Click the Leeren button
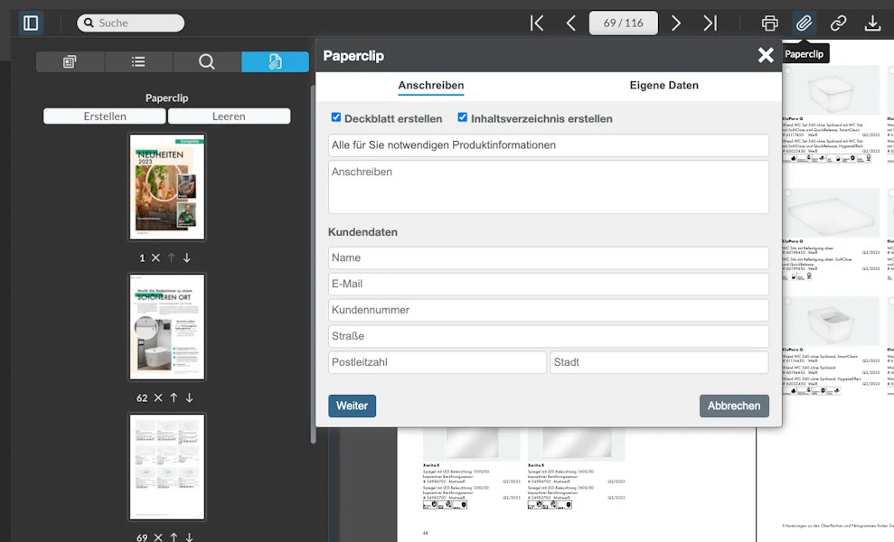This screenshot has width=894, height=542. point(229,117)
